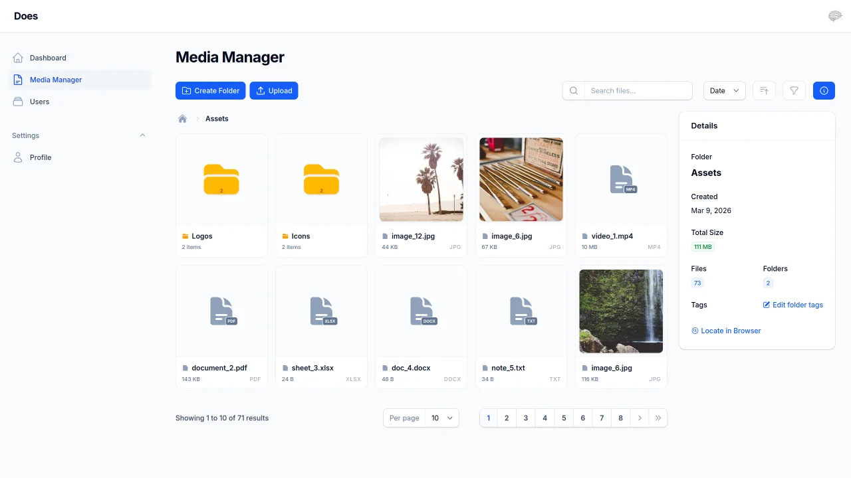851x478 pixels.
Task: Open the per page dropdown showing 10
Action: click(x=442, y=418)
